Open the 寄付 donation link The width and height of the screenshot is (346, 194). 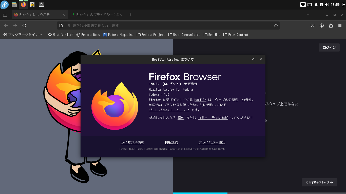coord(181,118)
